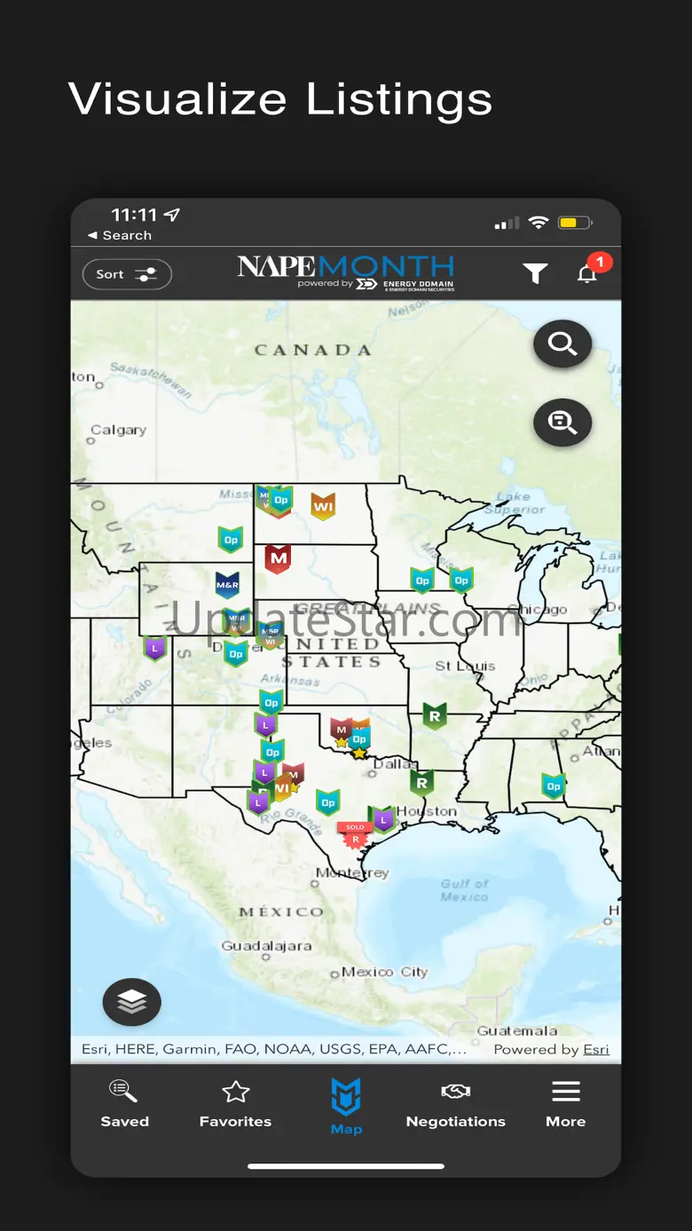The width and height of the screenshot is (692, 1231).
Task: Select the starred Op marker north of Dallas
Action: 359,740
